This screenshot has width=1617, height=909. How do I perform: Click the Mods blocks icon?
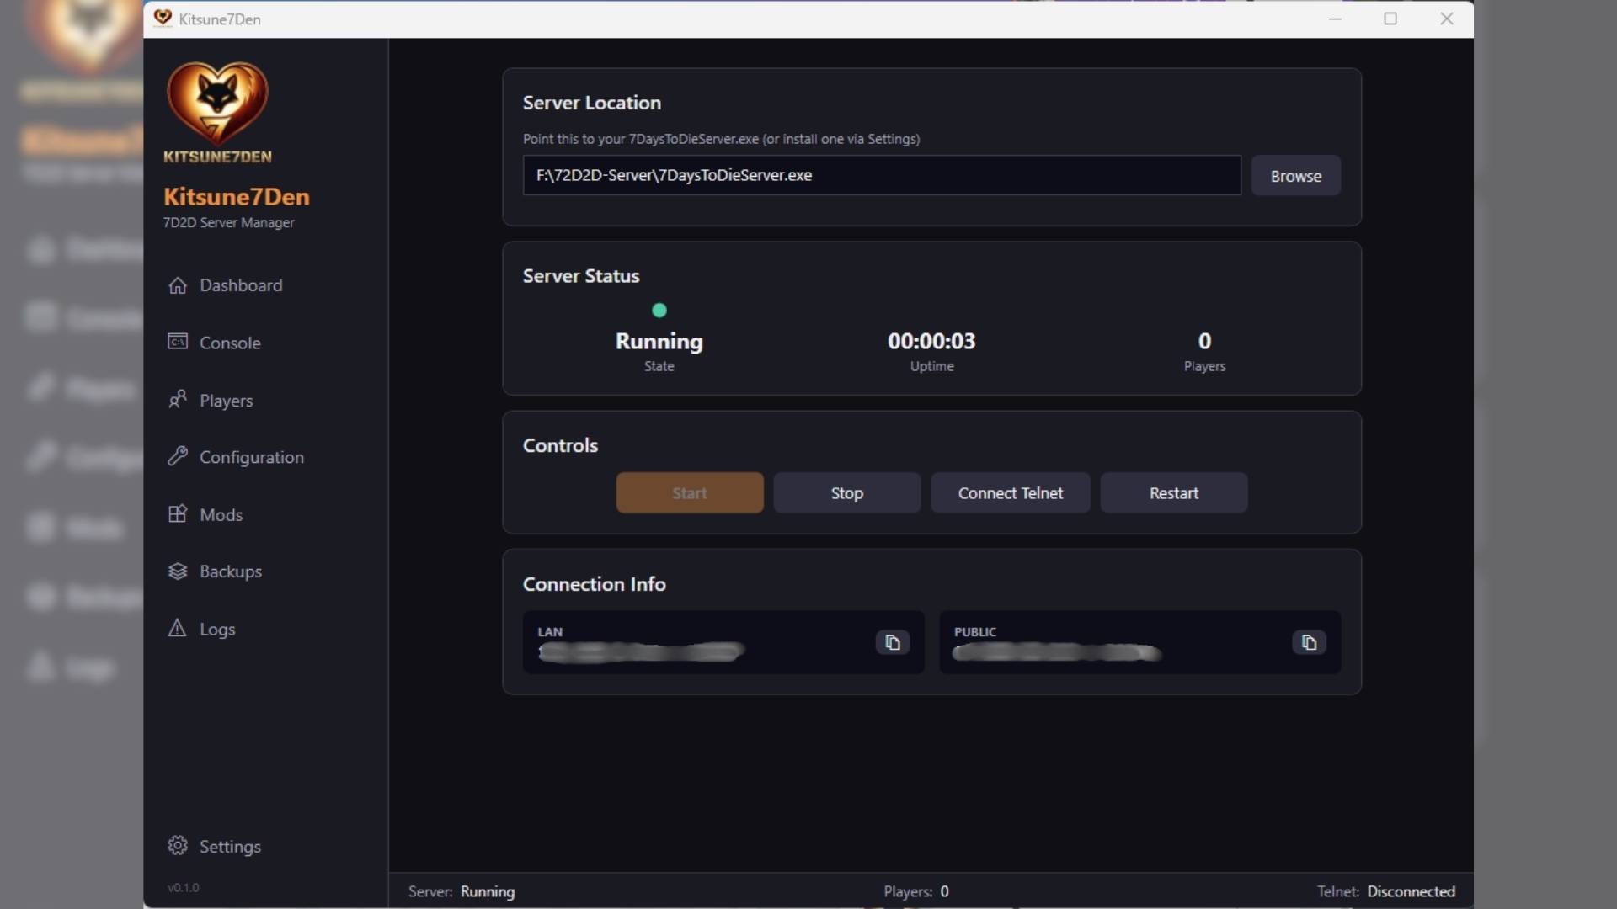177,514
